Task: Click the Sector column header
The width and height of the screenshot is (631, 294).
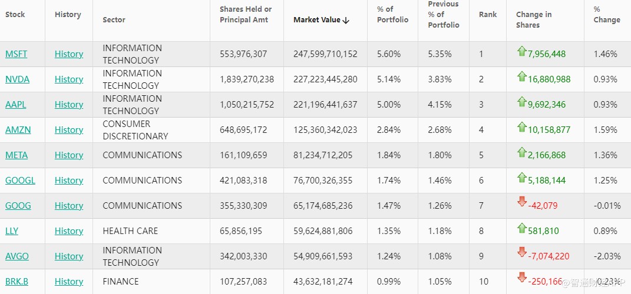Action: tap(114, 20)
